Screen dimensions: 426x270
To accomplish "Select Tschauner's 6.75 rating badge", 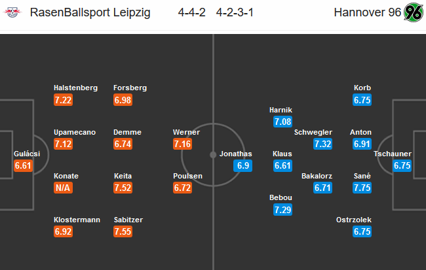I will (x=402, y=165).
